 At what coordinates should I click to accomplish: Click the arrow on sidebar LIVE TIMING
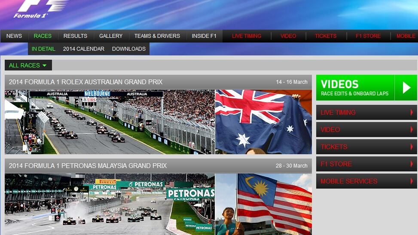pos(412,112)
